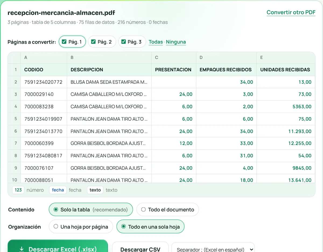Click code cell 7000029140
Viewport: 323px width, 252px height.
coord(44,94)
